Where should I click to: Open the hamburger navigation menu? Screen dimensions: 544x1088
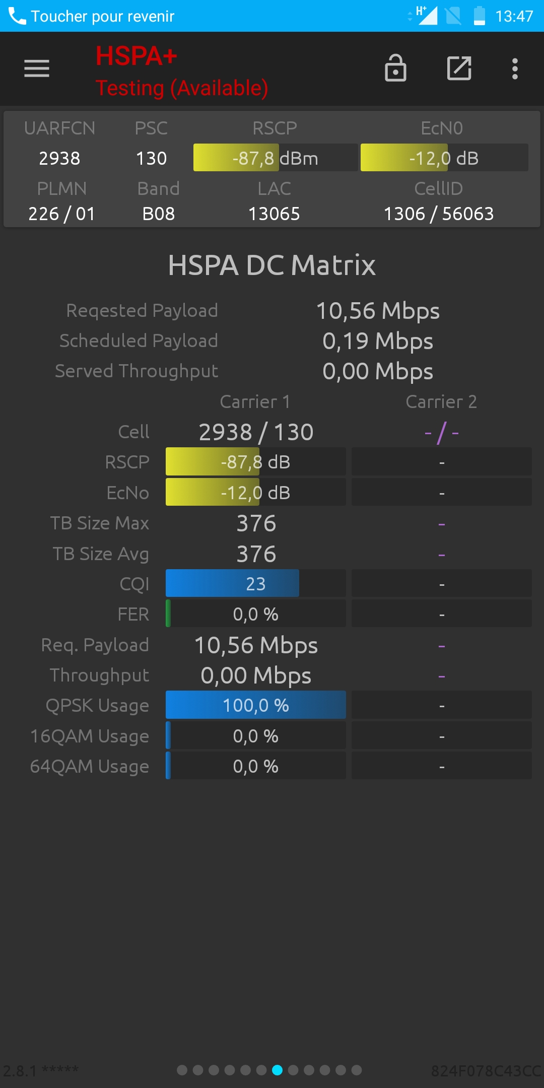click(37, 69)
